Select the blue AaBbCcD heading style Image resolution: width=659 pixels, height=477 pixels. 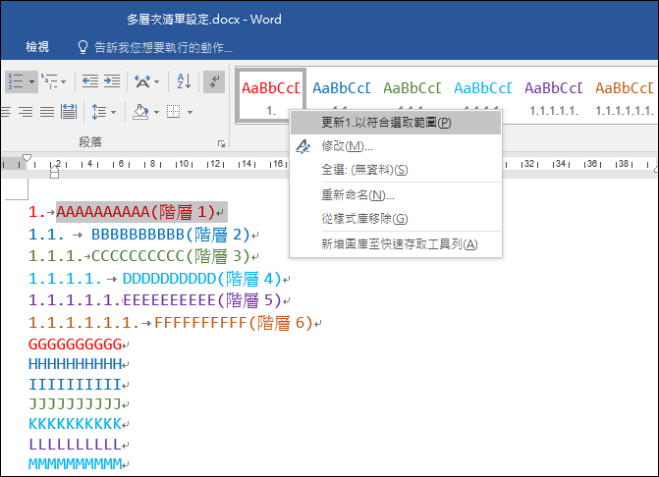click(x=341, y=88)
